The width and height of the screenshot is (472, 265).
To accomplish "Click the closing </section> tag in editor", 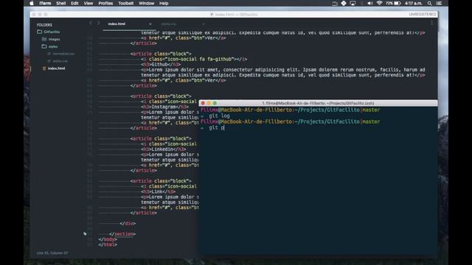I will pos(122,234).
